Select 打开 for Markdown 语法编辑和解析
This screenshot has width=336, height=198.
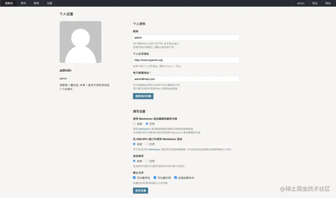tap(147, 124)
